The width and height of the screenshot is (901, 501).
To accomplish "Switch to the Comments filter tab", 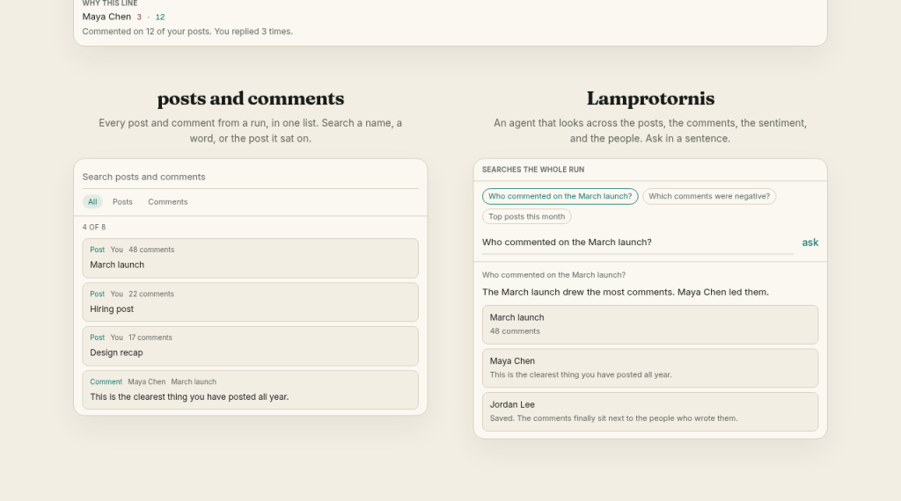I will tap(168, 202).
